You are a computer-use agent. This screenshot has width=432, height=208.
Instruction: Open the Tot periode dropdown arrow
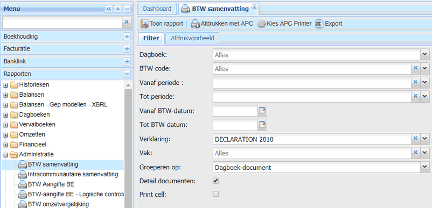(425, 96)
